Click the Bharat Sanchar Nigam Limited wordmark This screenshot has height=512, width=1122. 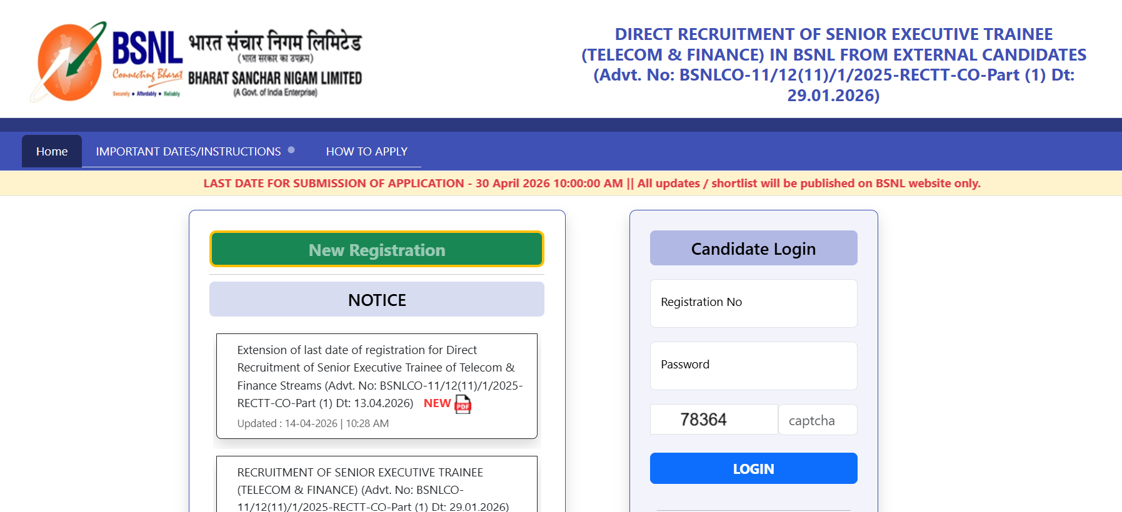(x=275, y=79)
